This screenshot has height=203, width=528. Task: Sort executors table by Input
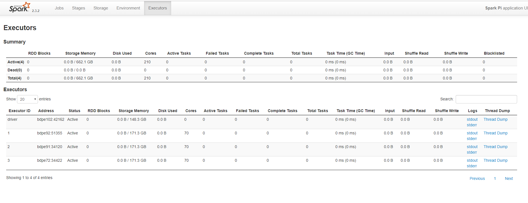390,111
